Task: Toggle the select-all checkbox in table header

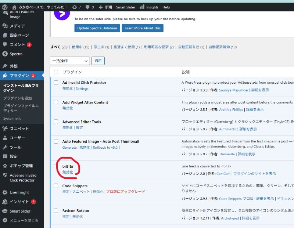Action: pos(56,72)
